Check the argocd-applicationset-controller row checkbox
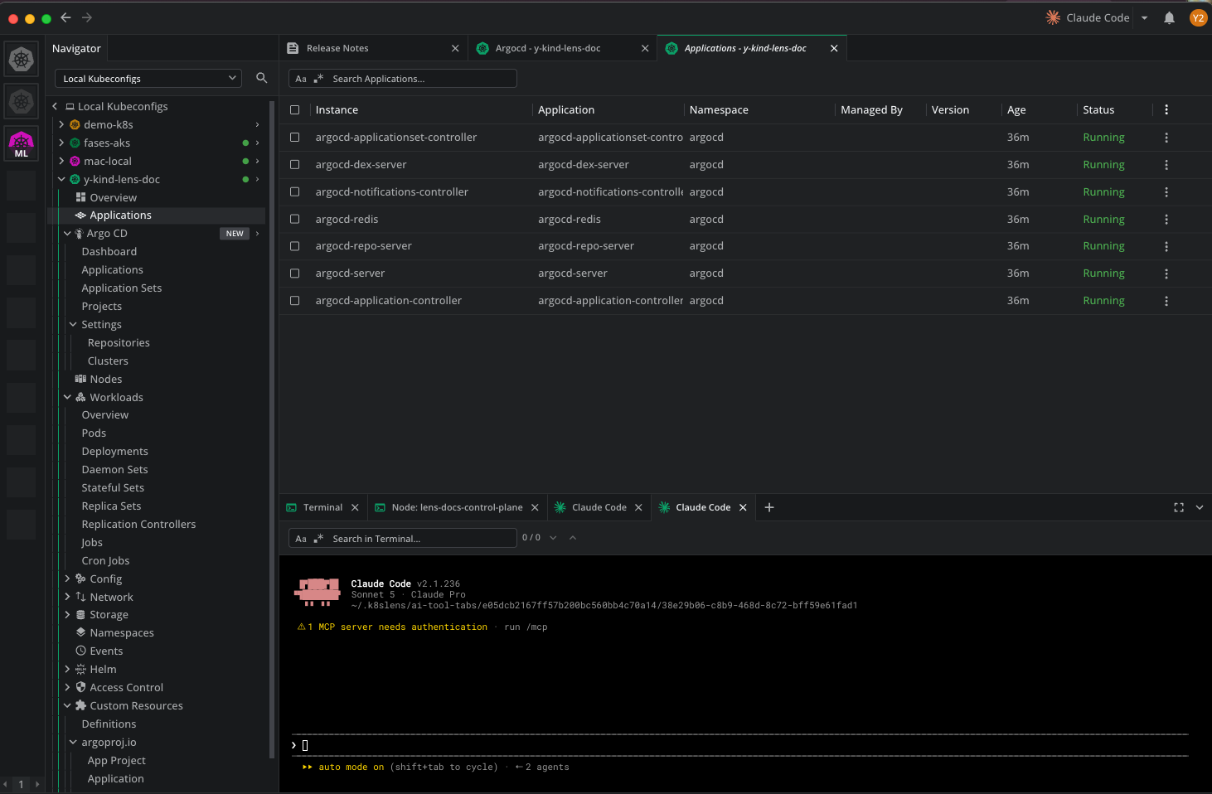 pos(294,138)
